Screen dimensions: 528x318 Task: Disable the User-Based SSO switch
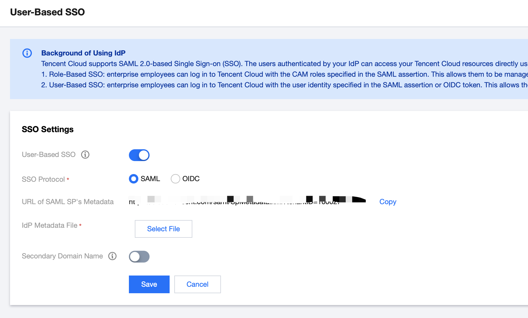point(139,155)
